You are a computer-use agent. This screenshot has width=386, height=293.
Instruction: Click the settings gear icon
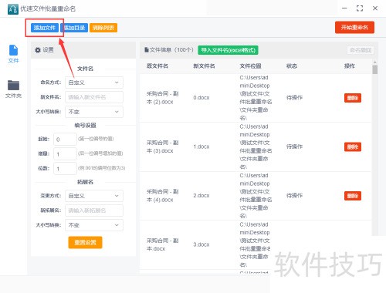(38, 50)
